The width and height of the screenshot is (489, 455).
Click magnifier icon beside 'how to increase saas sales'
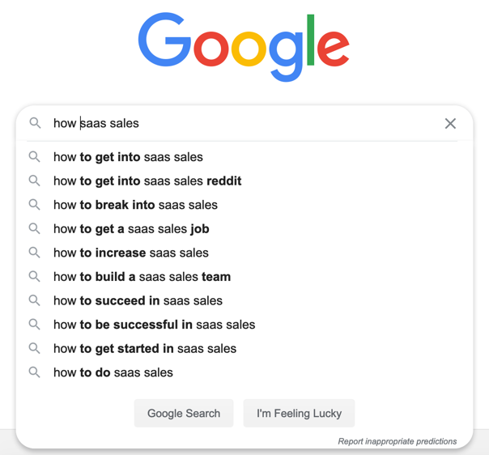[34, 253]
